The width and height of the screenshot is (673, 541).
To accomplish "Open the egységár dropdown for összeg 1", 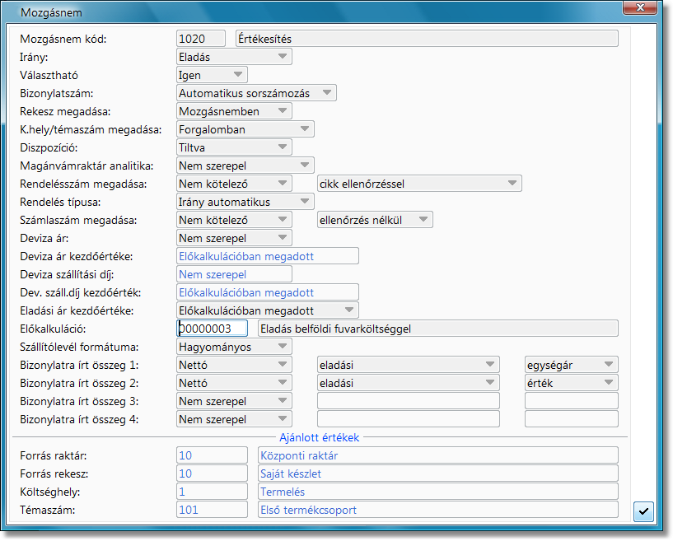I will [608, 365].
